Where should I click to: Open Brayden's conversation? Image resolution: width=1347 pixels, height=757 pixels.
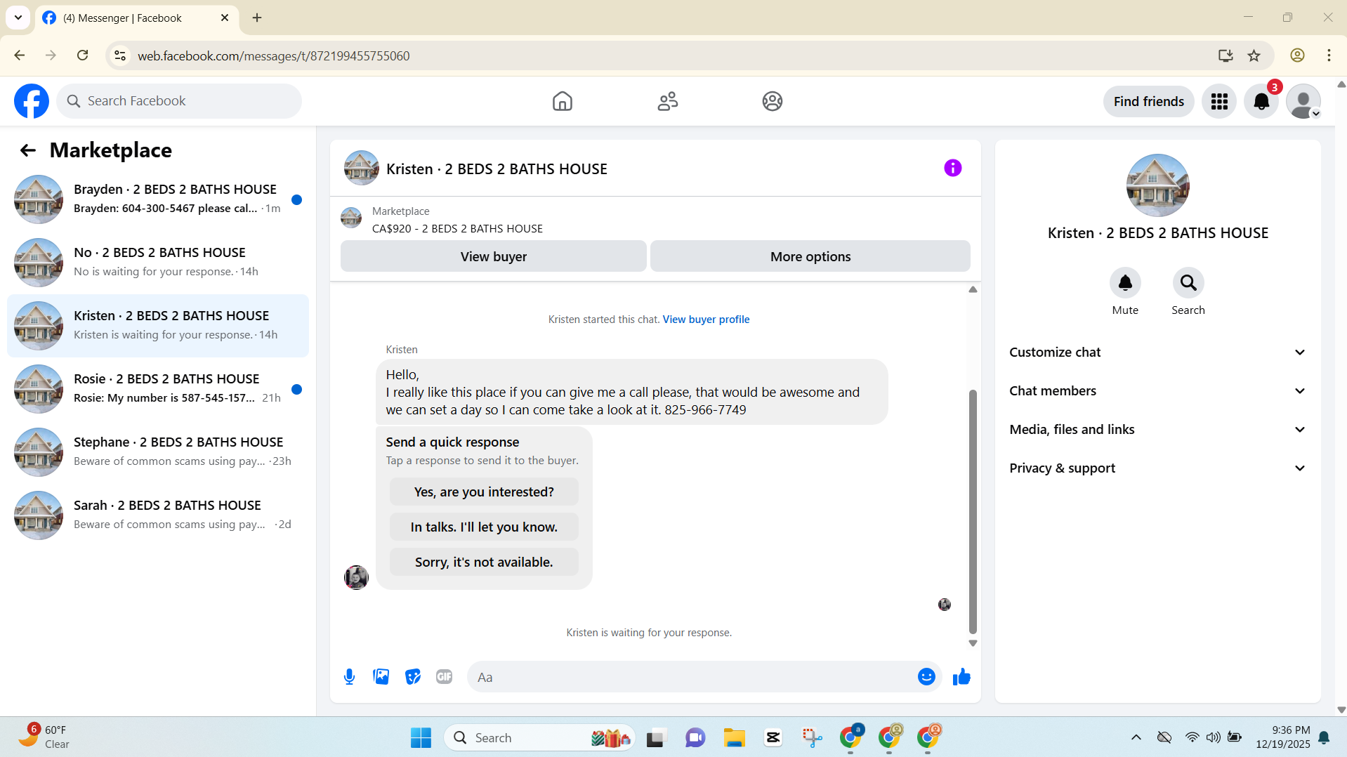click(158, 199)
